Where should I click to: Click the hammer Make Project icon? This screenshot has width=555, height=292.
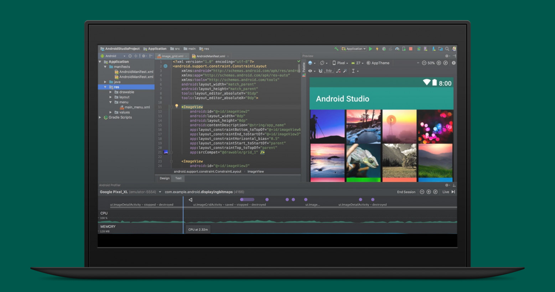pyautogui.click(x=336, y=49)
